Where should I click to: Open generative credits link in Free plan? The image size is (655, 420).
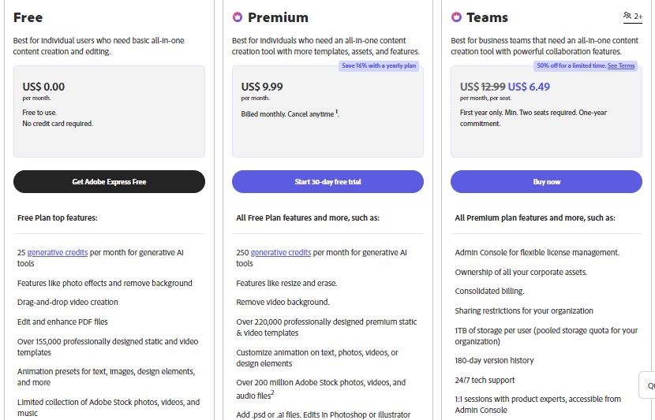[x=58, y=253]
